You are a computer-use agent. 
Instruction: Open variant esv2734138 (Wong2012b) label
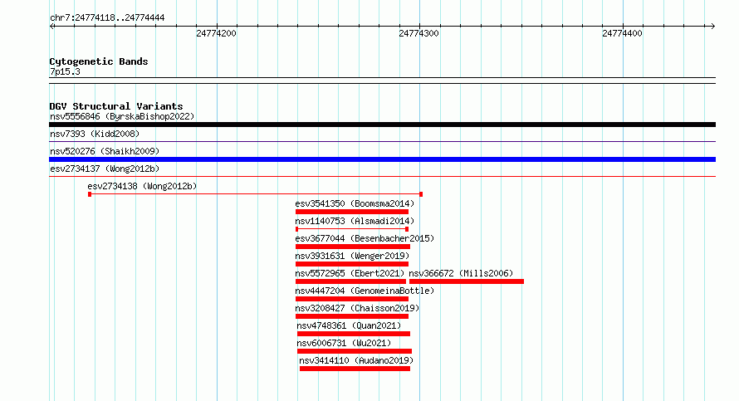click(142, 186)
